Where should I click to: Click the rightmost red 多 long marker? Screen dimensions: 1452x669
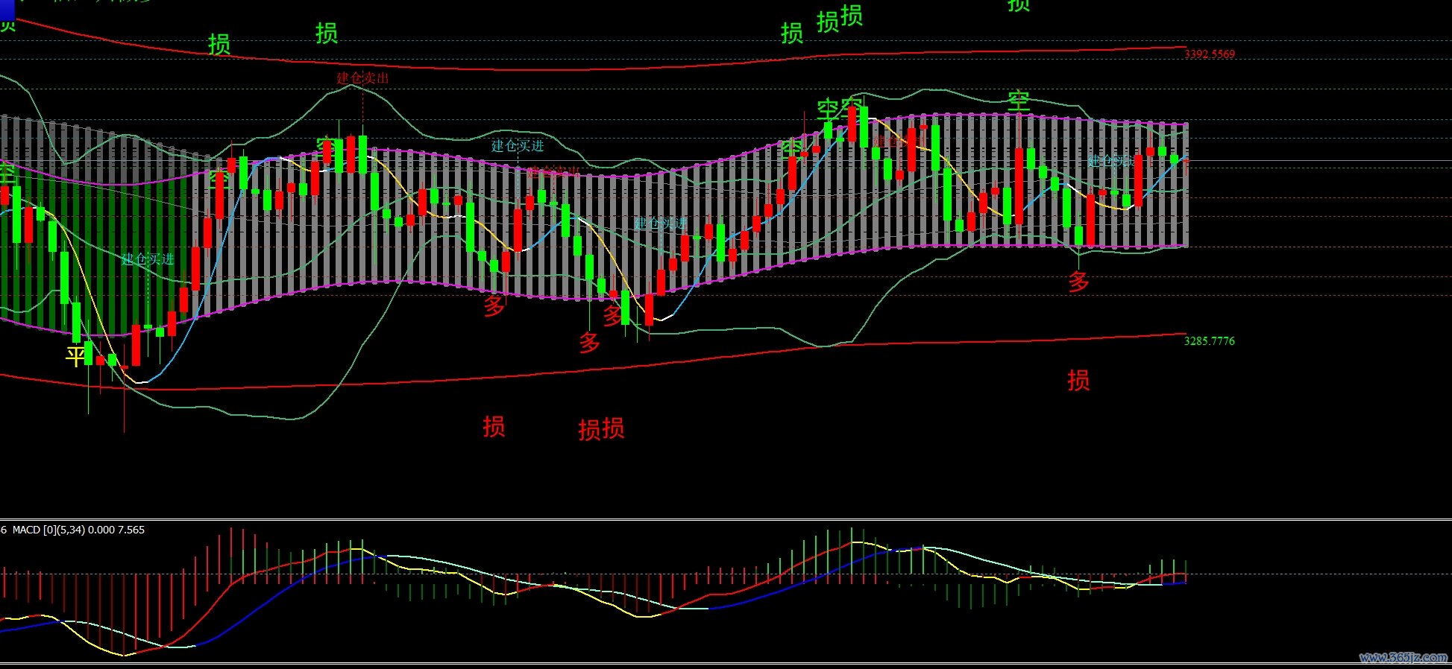(1078, 282)
